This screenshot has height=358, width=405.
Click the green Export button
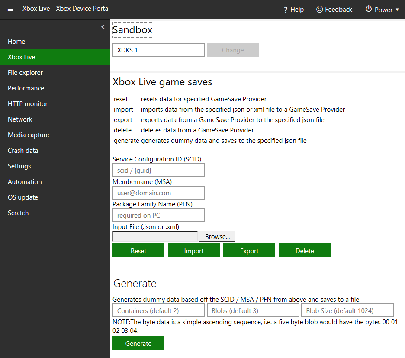[x=249, y=251]
